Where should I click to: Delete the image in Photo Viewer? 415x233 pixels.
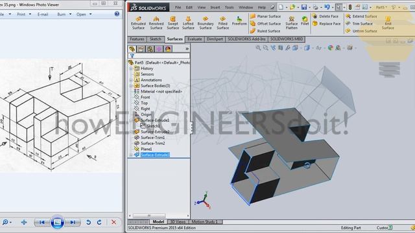pyautogui.click(x=114, y=223)
